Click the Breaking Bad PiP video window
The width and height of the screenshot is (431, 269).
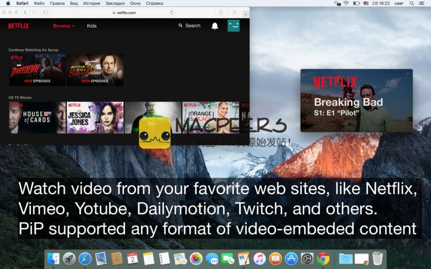click(x=357, y=101)
